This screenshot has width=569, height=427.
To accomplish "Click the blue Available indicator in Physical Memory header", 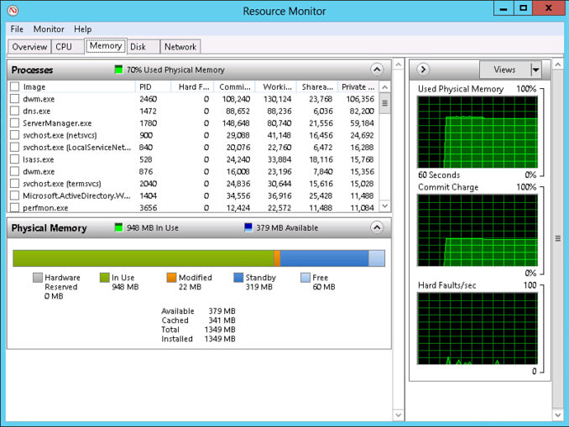I will point(248,228).
